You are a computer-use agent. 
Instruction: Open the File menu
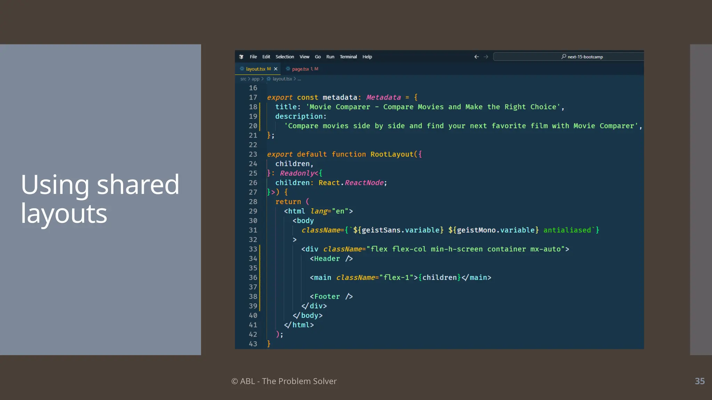(253, 57)
